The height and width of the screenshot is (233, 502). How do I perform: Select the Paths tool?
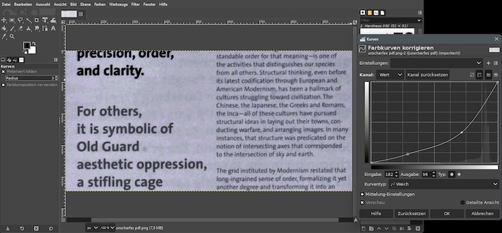click(x=45, y=29)
